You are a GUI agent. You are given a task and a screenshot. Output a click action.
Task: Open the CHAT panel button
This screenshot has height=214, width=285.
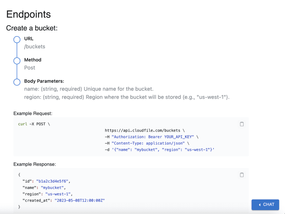click(265, 205)
